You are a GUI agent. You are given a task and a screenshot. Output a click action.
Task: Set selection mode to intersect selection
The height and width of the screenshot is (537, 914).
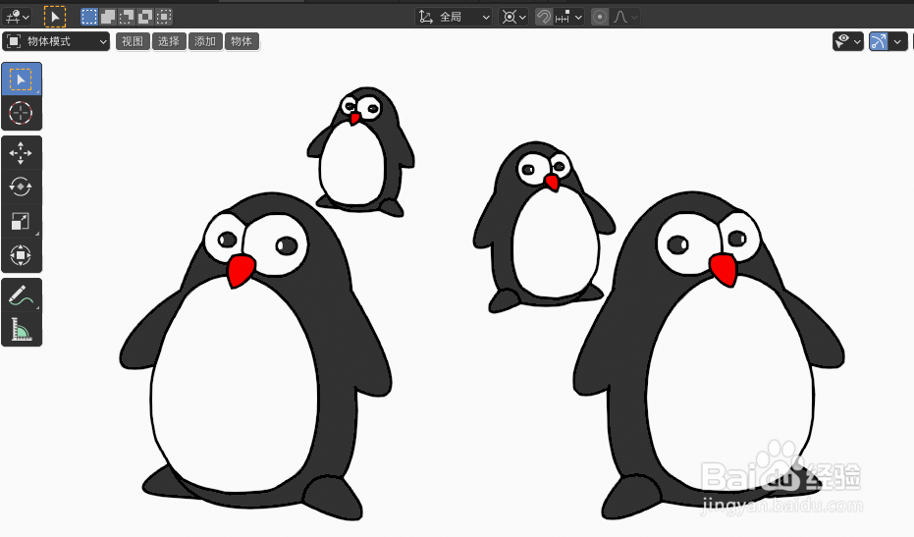tap(164, 17)
